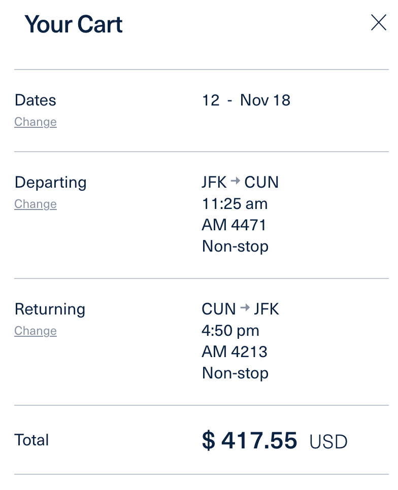Click the Dates label
The height and width of the screenshot is (490, 398).
coord(36,100)
